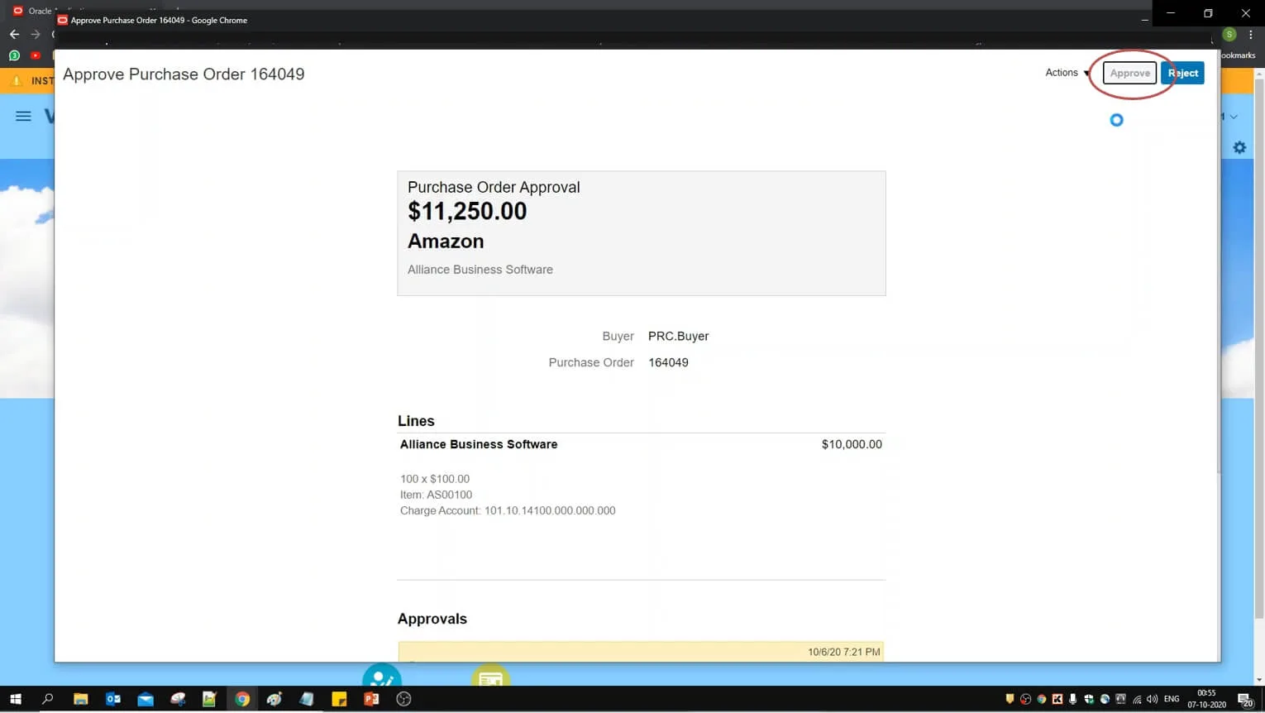Open the Chrome three-dot menu in background window
1265x713 pixels.
coord(1250,35)
